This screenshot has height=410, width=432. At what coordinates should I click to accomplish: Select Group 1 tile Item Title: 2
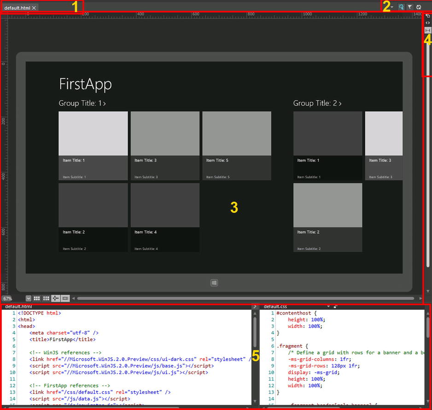pyautogui.click(x=93, y=217)
